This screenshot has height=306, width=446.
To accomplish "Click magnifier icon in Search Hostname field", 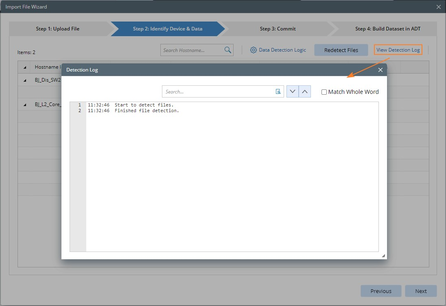I will coord(227,50).
